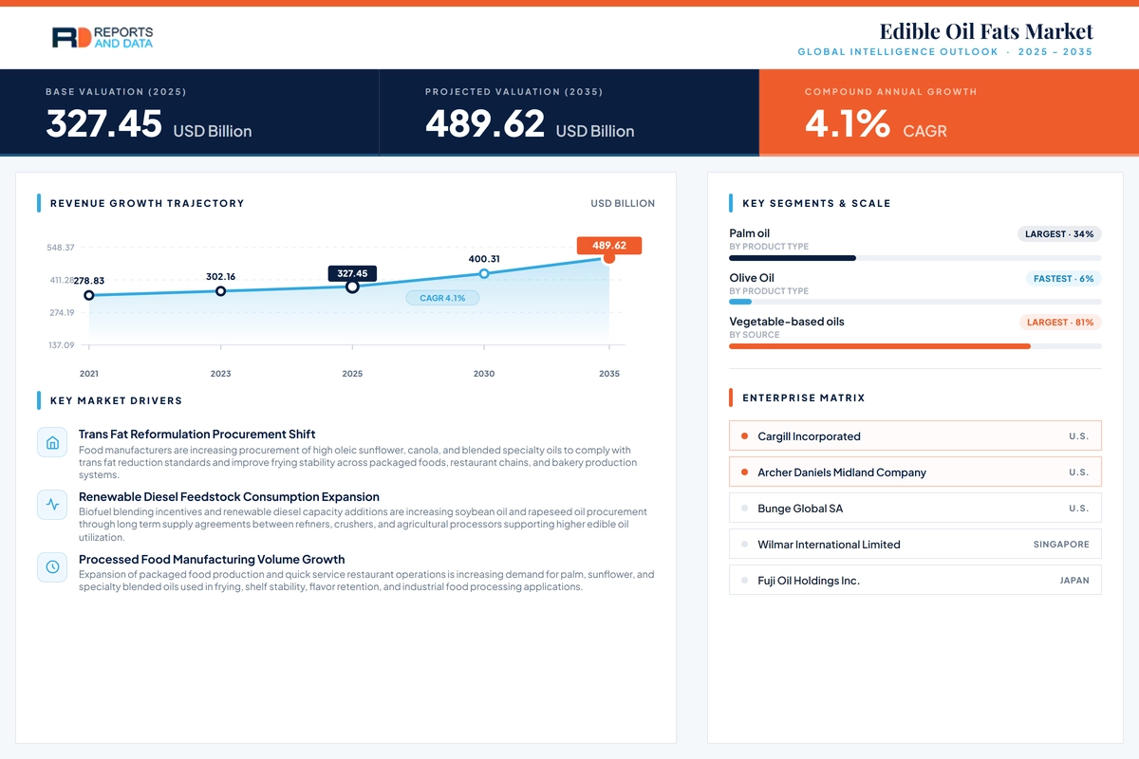This screenshot has height=759, width=1139.
Task: Click the FASTEST · 6% badge for Olive Oil
Action: 1063,279
